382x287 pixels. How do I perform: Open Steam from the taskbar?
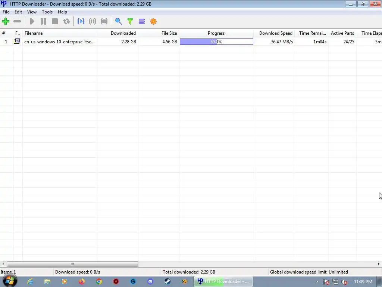[167, 281]
